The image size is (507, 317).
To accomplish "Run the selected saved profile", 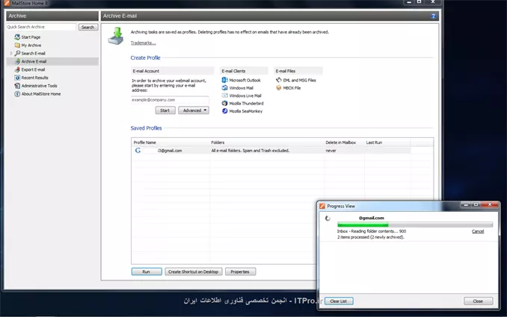I will [147, 272].
